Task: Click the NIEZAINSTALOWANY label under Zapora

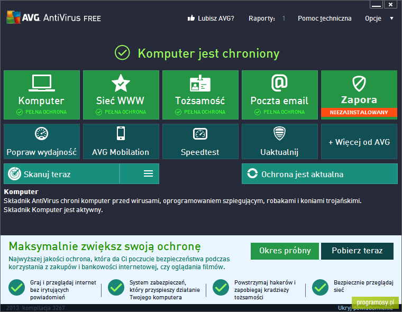Action: 359,112
